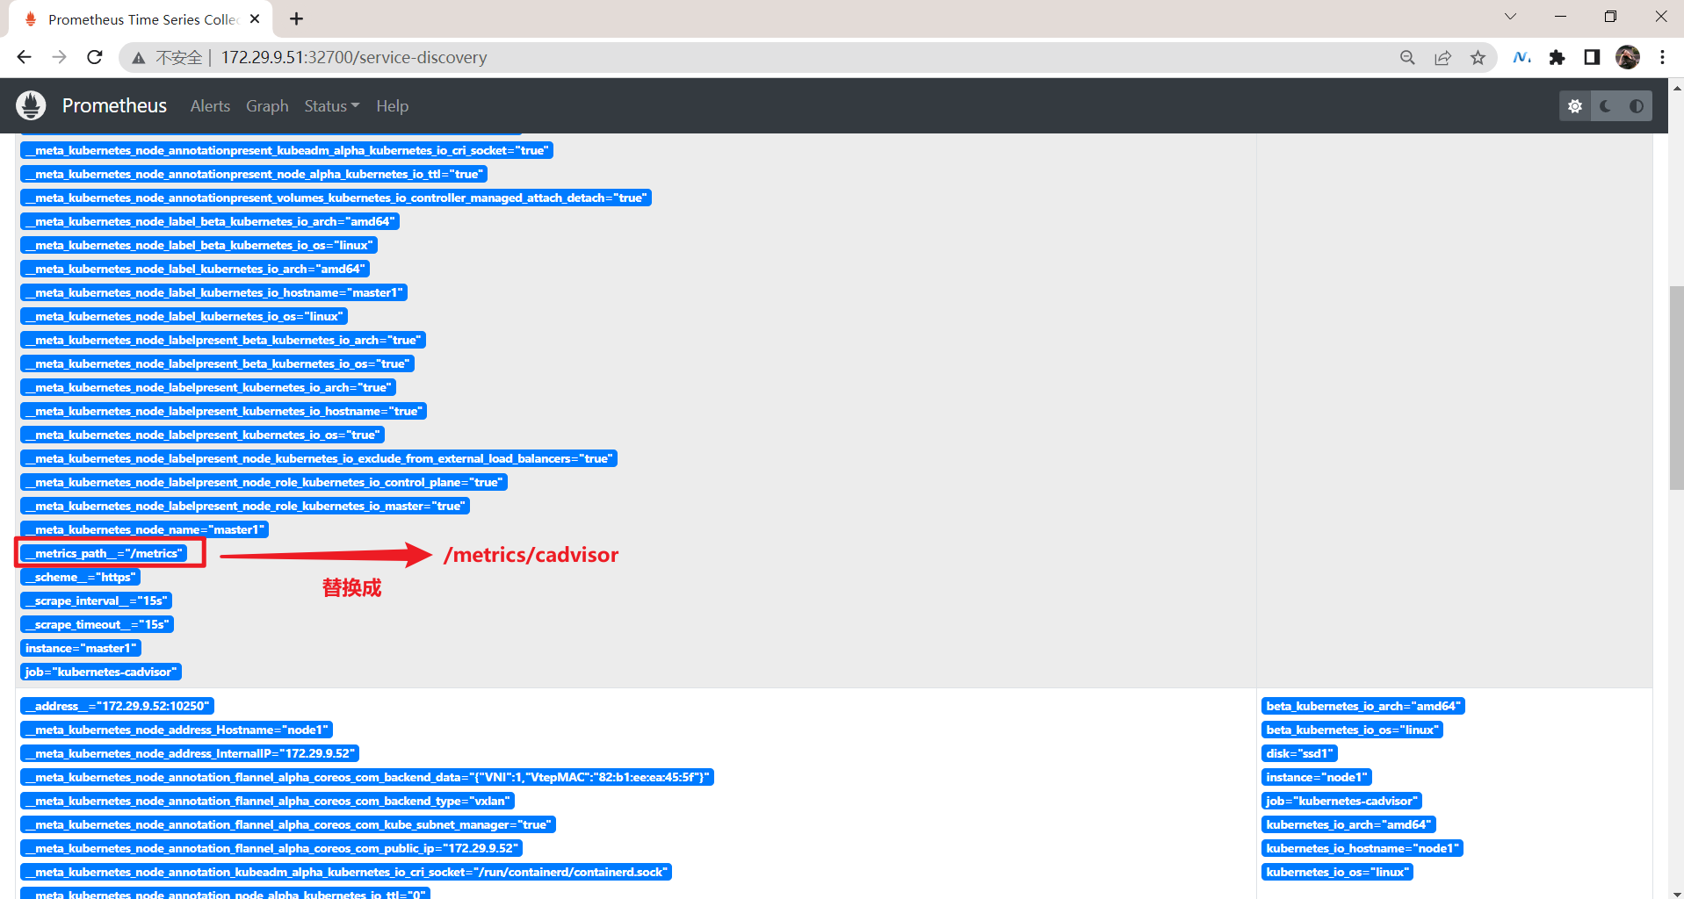This screenshot has width=1684, height=899.
Task: Click label node_label_beta_kubernetes_io_os="linux"
Action: [x=199, y=245]
